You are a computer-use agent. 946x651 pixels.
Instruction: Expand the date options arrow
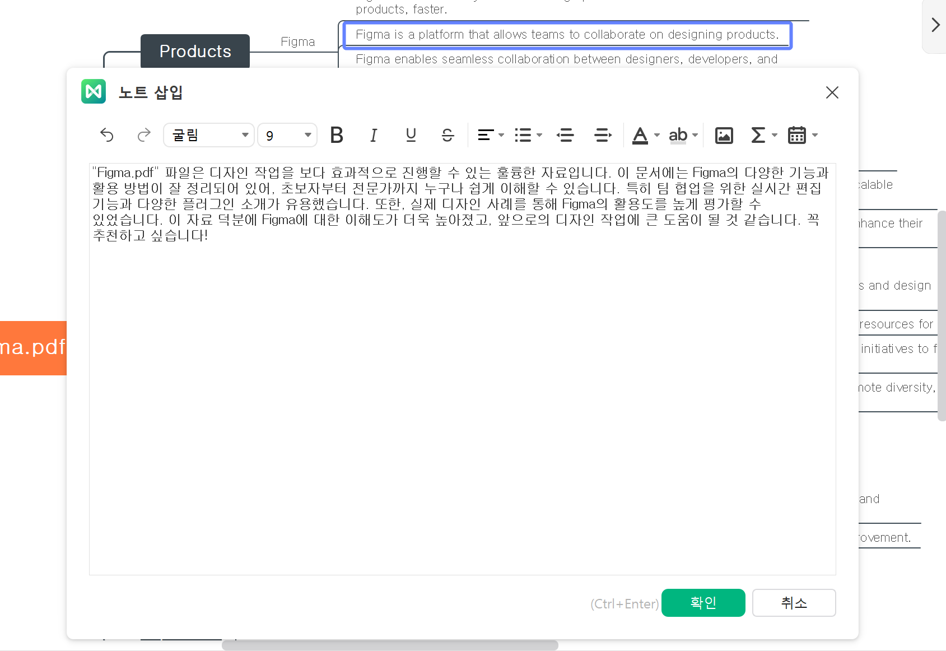tap(815, 135)
